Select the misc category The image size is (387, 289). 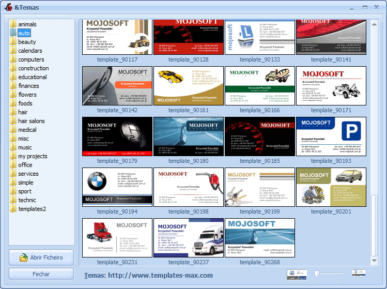pyautogui.click(x=23, y=139)
